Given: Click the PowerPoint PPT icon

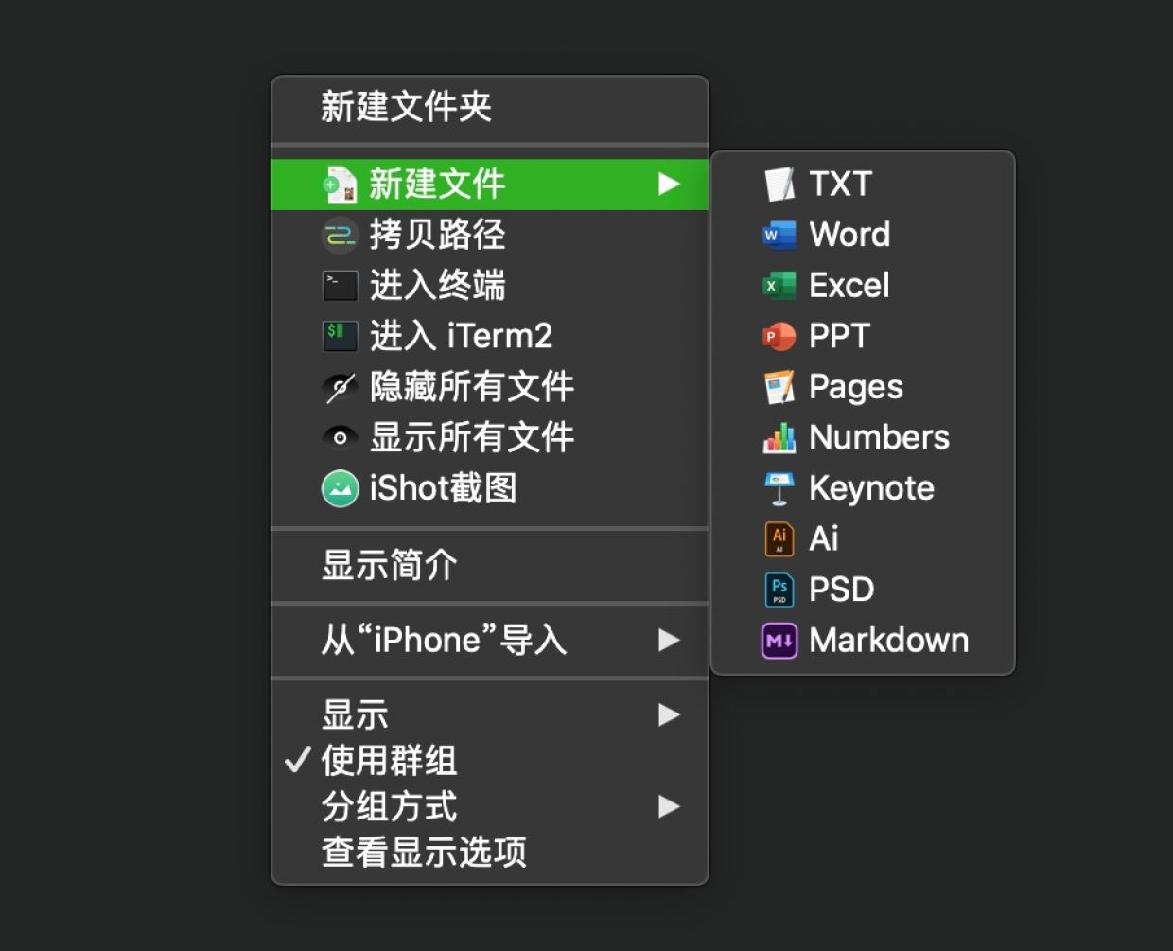Looking at the screenshot, I should click(779, 336).
